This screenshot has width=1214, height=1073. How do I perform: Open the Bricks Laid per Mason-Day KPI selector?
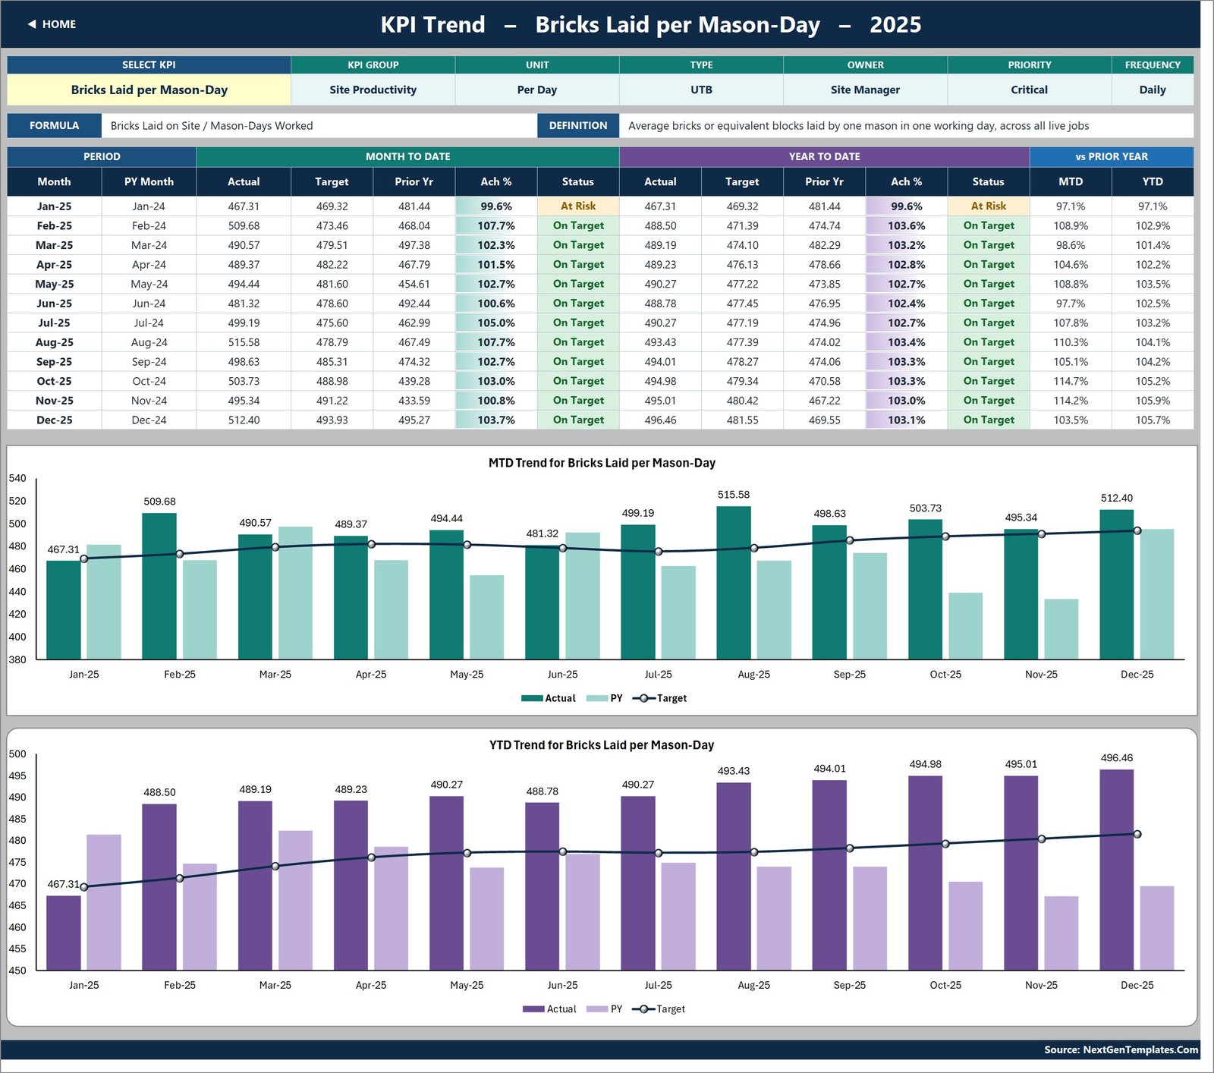pos(149,90)
